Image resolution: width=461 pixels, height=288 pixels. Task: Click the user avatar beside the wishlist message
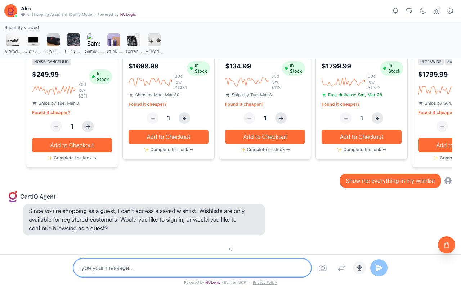[448, 181]
